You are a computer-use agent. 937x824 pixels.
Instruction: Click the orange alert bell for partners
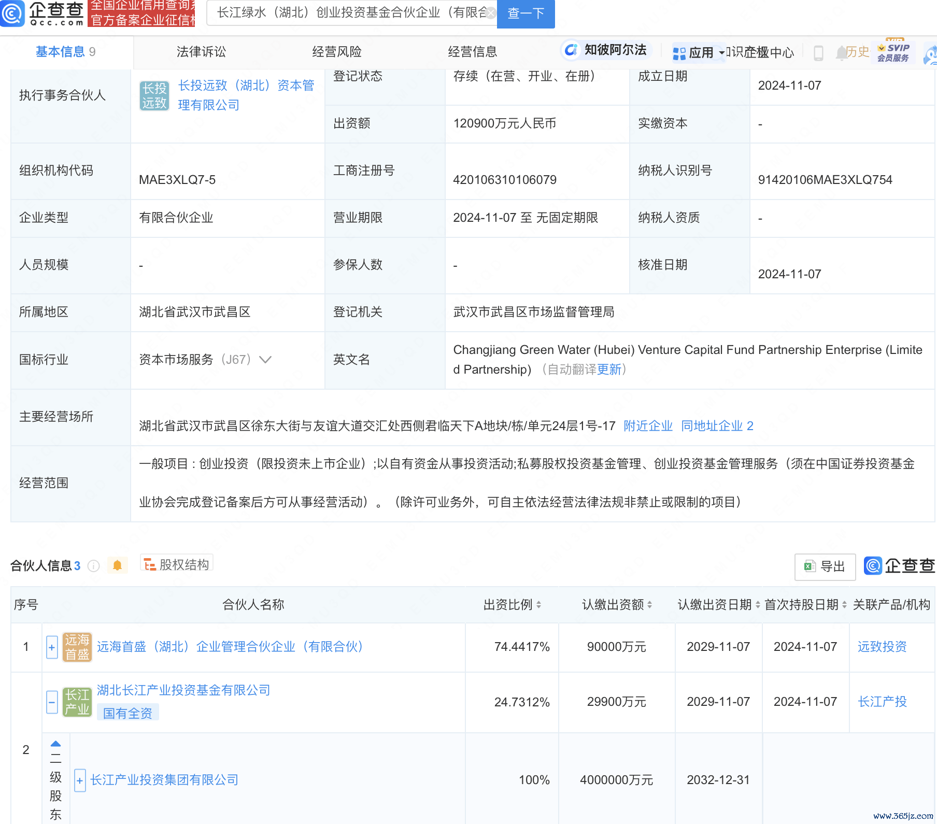tap(118, 565)
